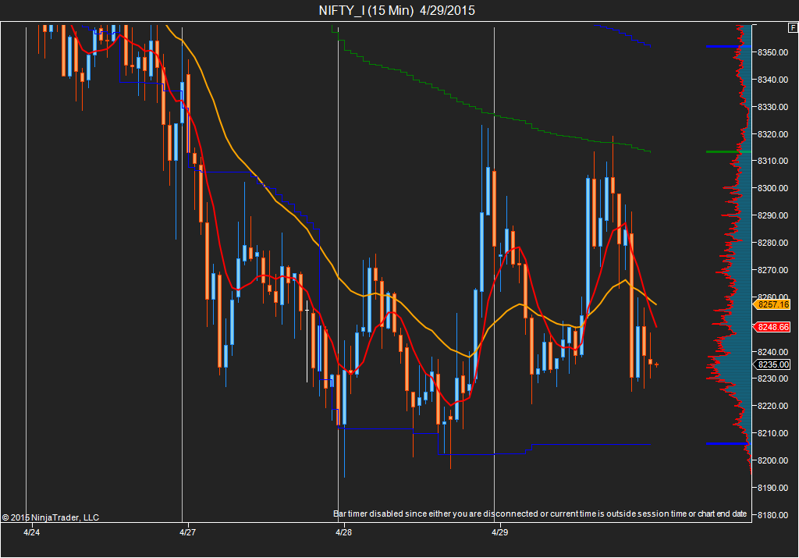Select the 8235.00 last price marker
The height and width of the screenshot is (558, 799).
[772, 364]
